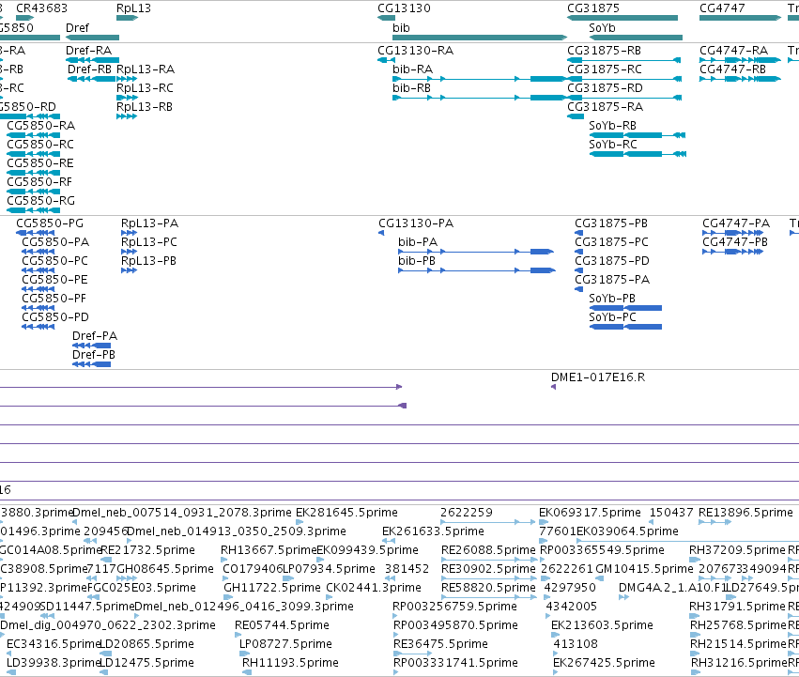Click the CG13130-PA protein label
Image resolution: width=799 pixels, height=677 pixels.
coord(416,223)
